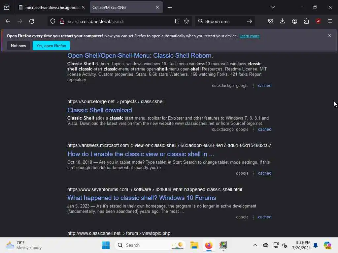Open the Firefox application menu
Image resolution: width=338 pixels, height=253 pixels.
click(330, 21)
